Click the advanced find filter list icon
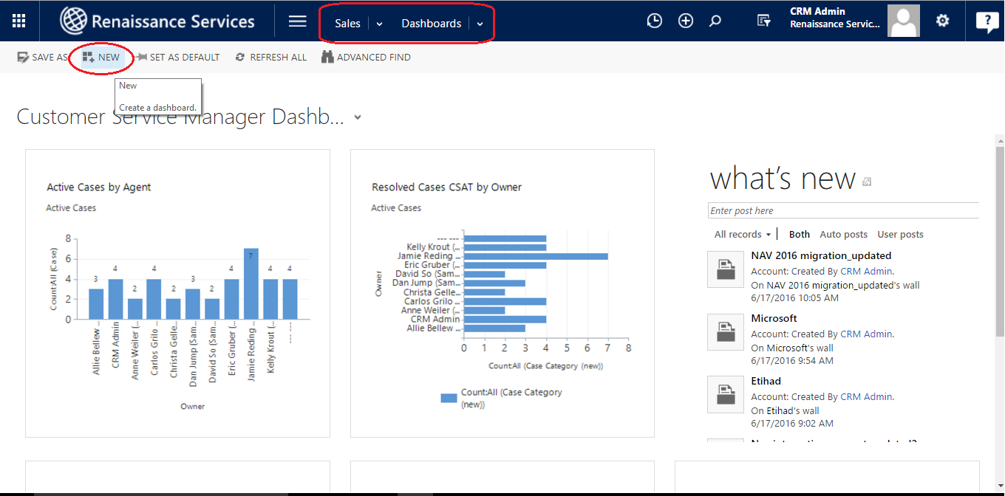 coord(764,21)
